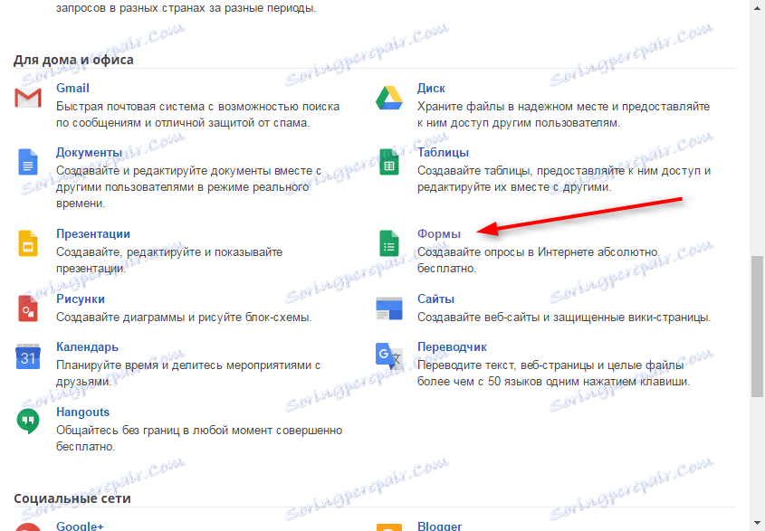Click the Sites page icon
The height and width of the screenshot is (531, 765).
(389, 308)
